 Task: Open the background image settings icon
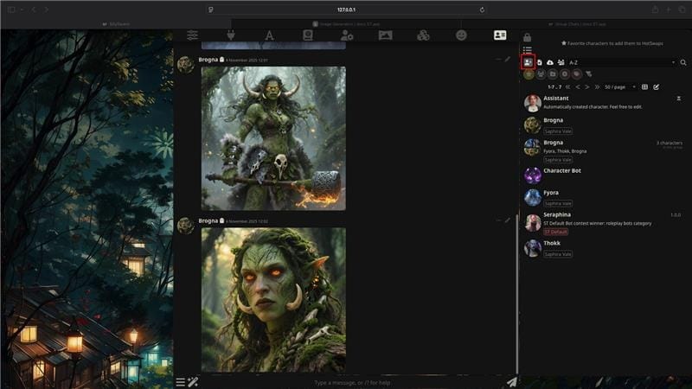pos(385,35)
